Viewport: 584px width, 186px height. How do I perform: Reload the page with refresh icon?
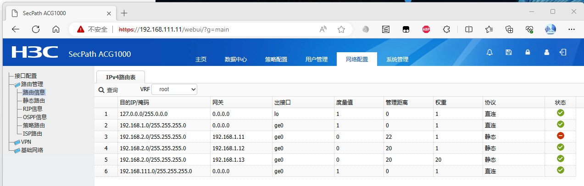[36, 29]
